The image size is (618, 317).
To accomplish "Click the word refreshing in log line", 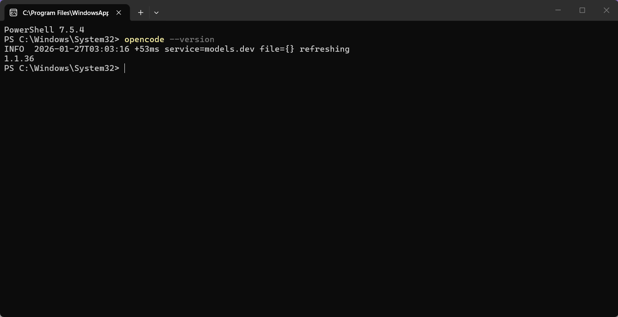I will (324, 49).
